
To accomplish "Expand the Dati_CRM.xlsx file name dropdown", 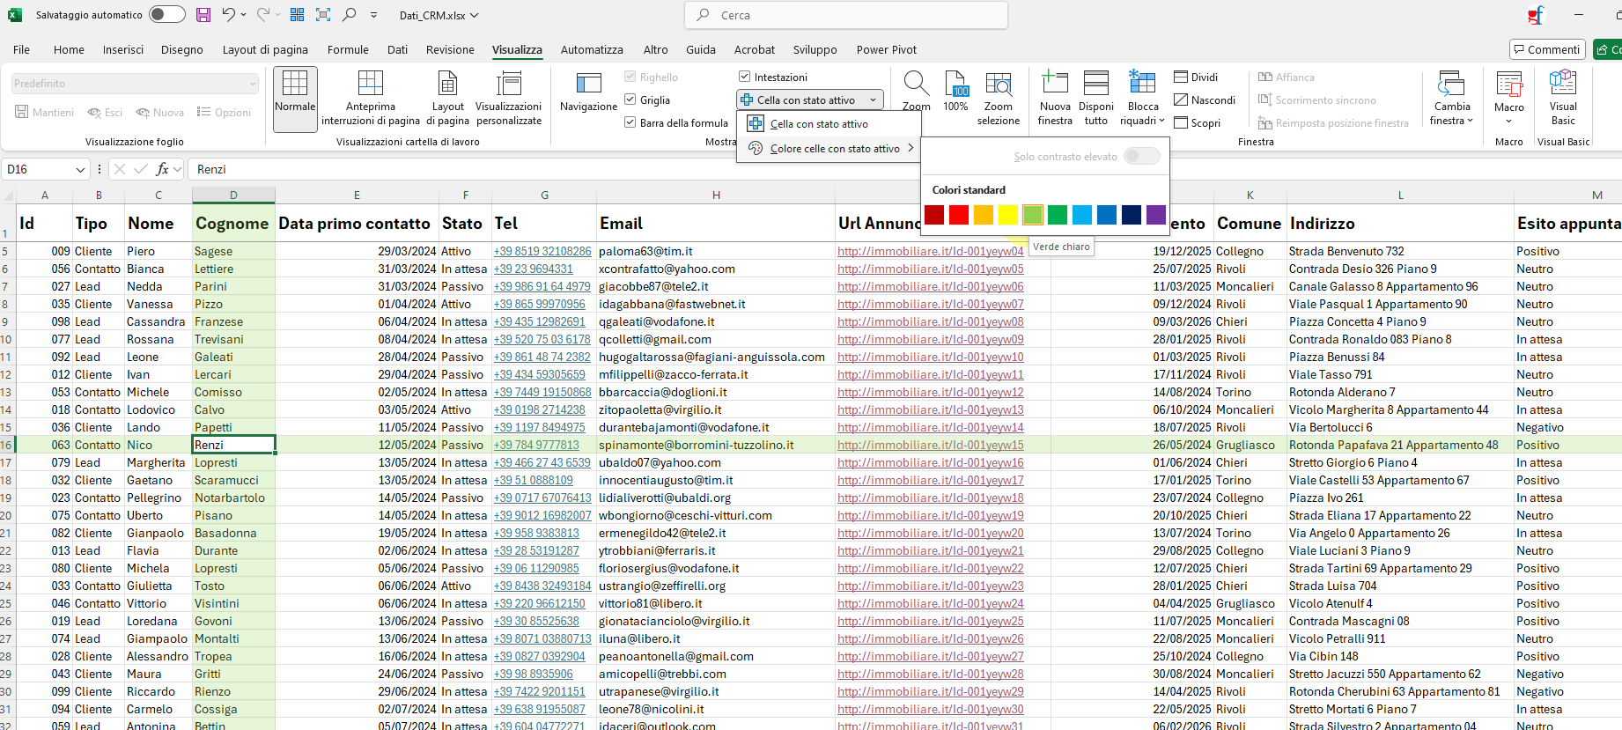I will [475, 15].
